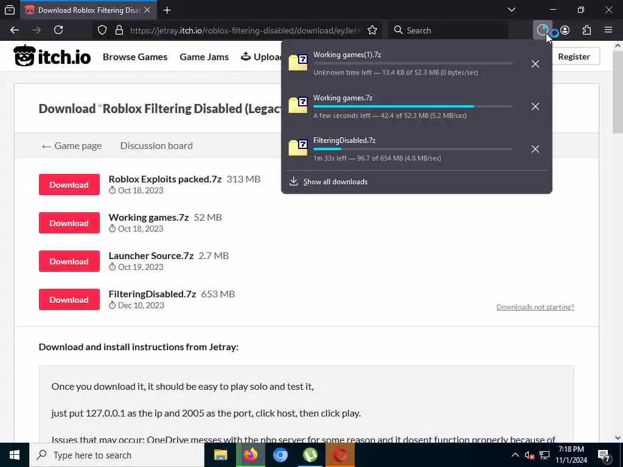Open File Explorer from the taskbar
The image size is (623, 467).
point(220,455)
